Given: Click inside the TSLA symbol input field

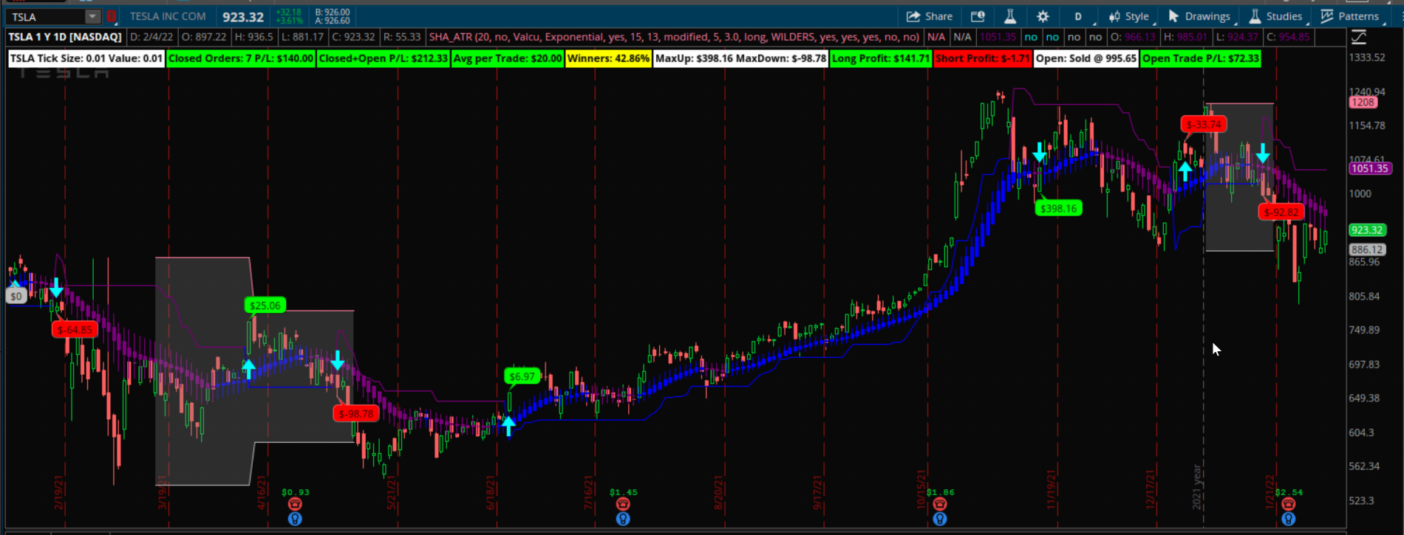Looking at the screenshot, I should click(x=44, y=16).
